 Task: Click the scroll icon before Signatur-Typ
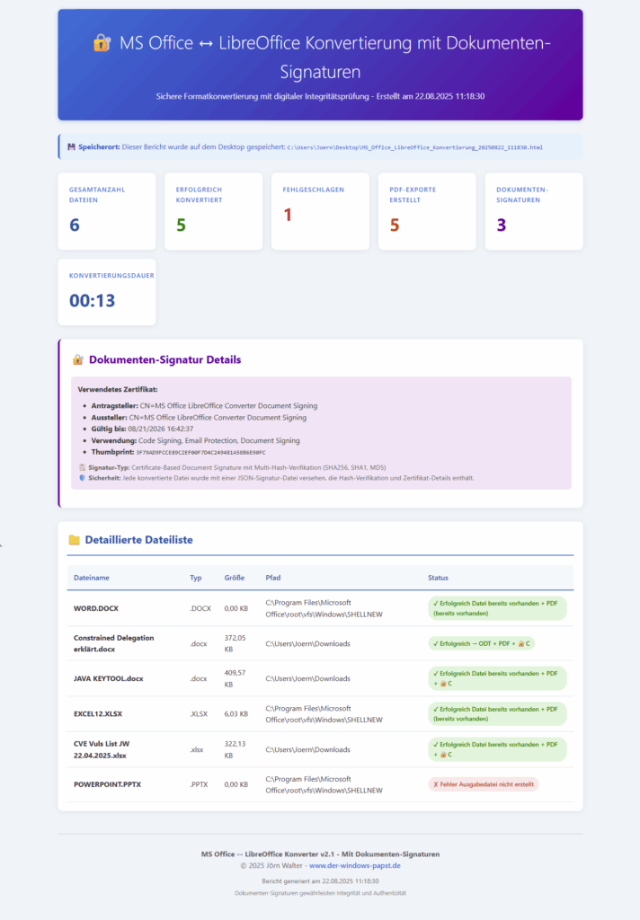83,468
